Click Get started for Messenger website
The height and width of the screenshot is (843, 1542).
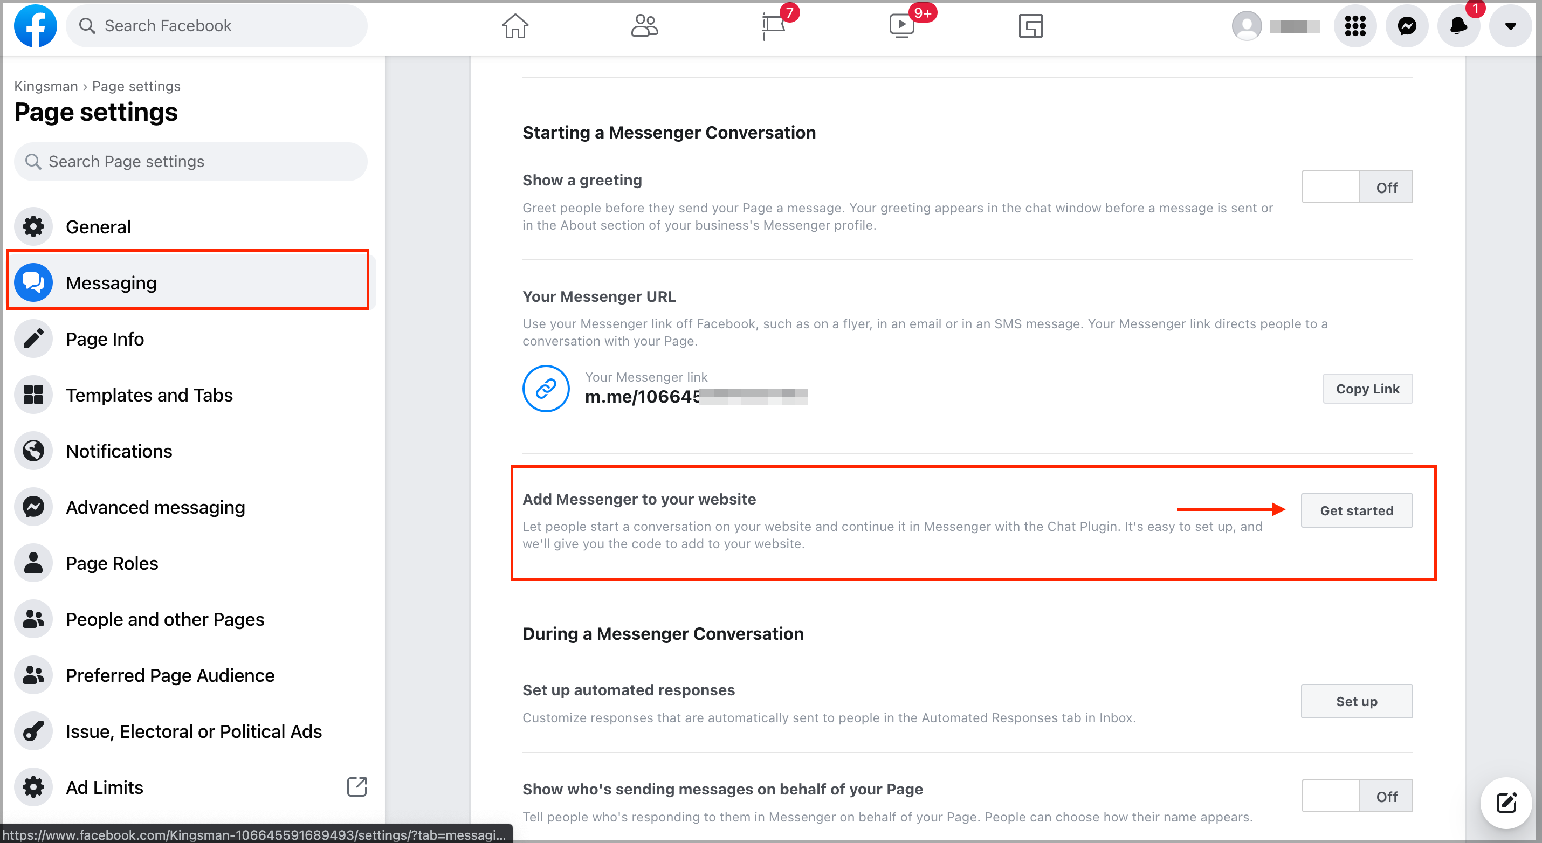[x=1357, y=510]
